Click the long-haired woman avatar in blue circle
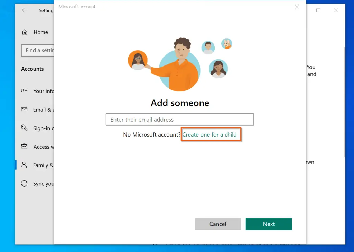This screenshot has height=252, width=354. pyautogui.click(x=218, y=68)
